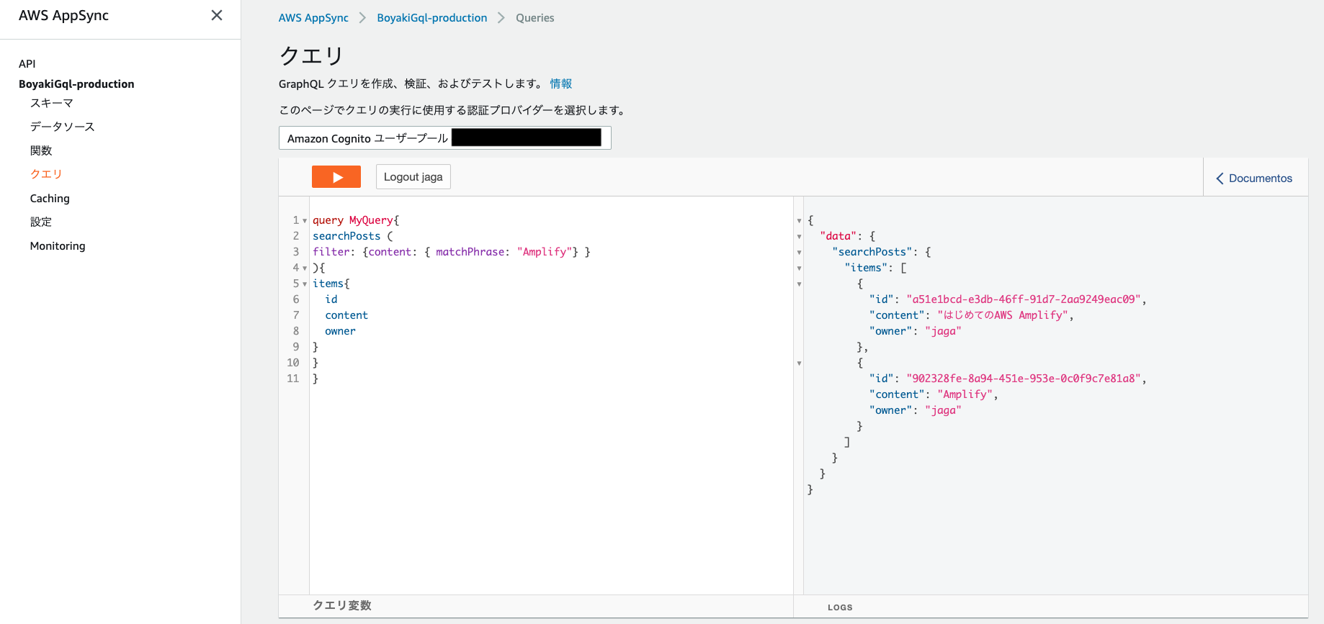The width and height of the screenshot is (1324, 624).
Task: Go to AWS AppSync breadcrumb
Action: [313, 18]
